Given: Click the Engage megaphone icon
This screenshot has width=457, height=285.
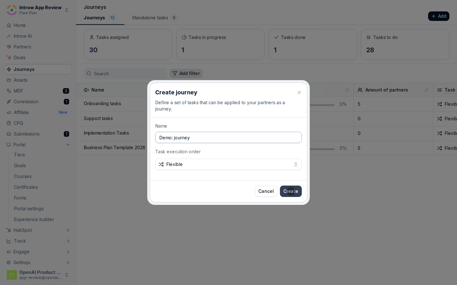Looking at the screenshot, I should (9, 252).
